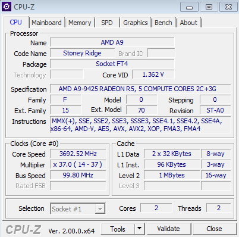Image resolution: width=239 pixels, height=237 pixels.
Task: Click the Core VID value 1.362 V
Action: click(153, 74)
